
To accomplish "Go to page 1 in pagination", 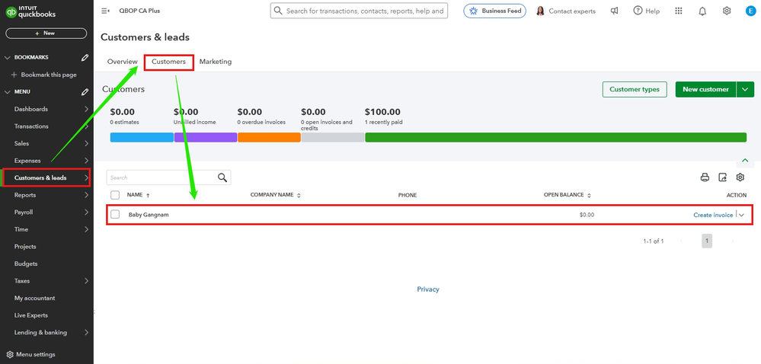I will pyautogui.click(x=707, y=241).
